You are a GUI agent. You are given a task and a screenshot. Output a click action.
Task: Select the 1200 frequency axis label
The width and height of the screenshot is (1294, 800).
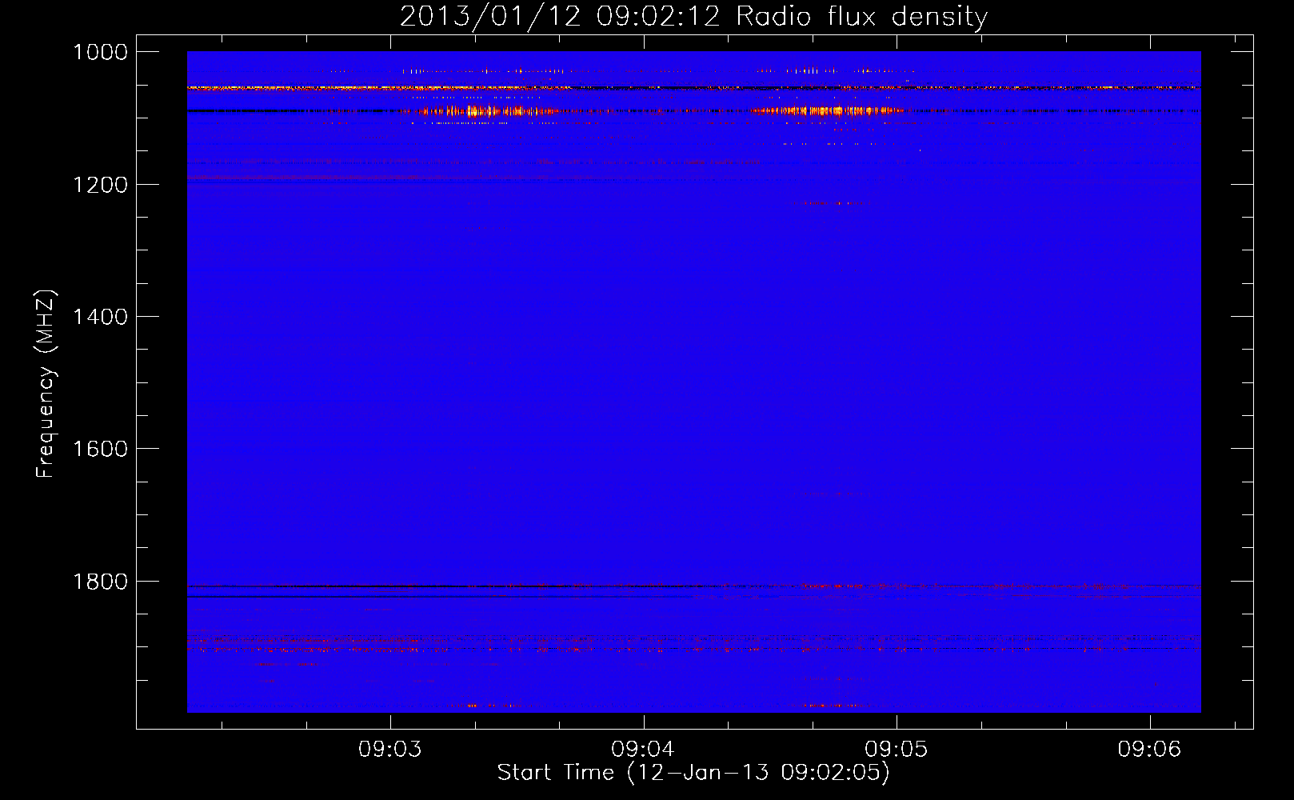click(100, 185)
